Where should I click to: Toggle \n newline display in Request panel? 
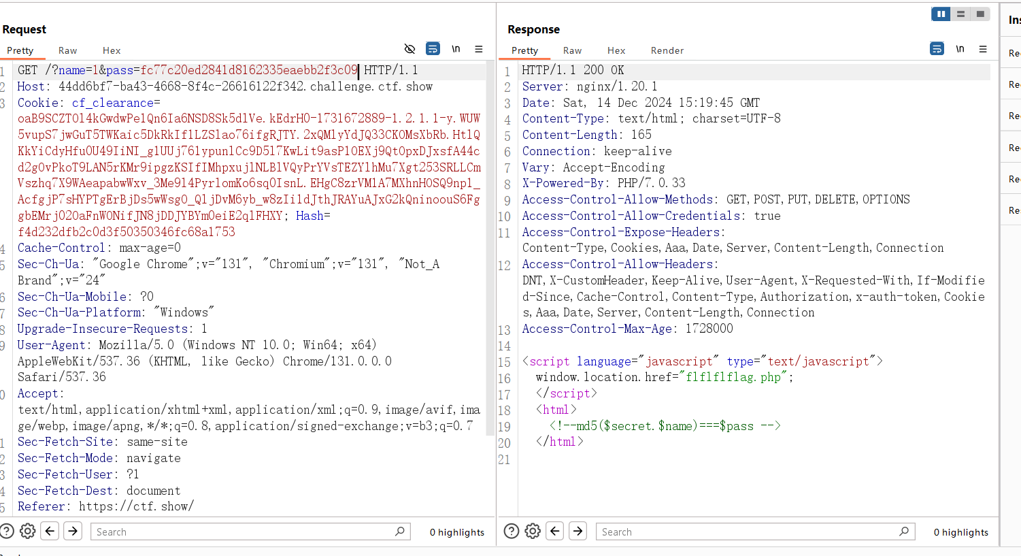coord(456,49)
